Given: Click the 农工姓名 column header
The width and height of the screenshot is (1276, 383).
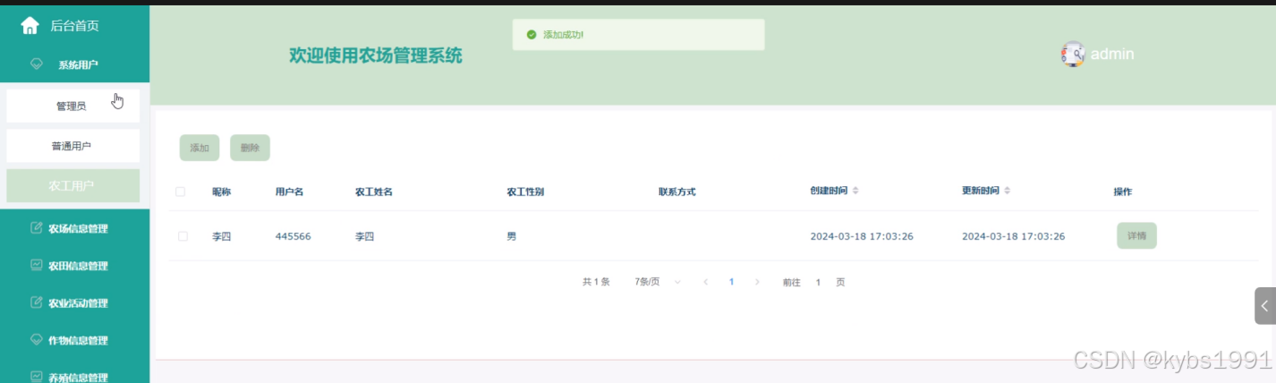Looking at the screenshot, I should point(374,191).
